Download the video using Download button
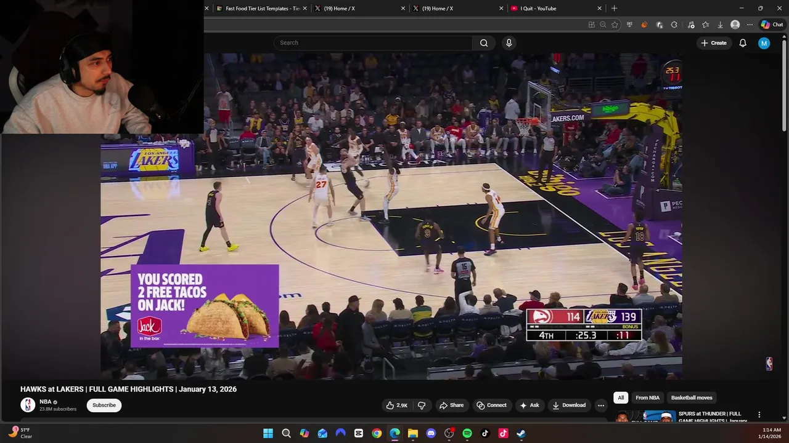 (x=569, y=405)
